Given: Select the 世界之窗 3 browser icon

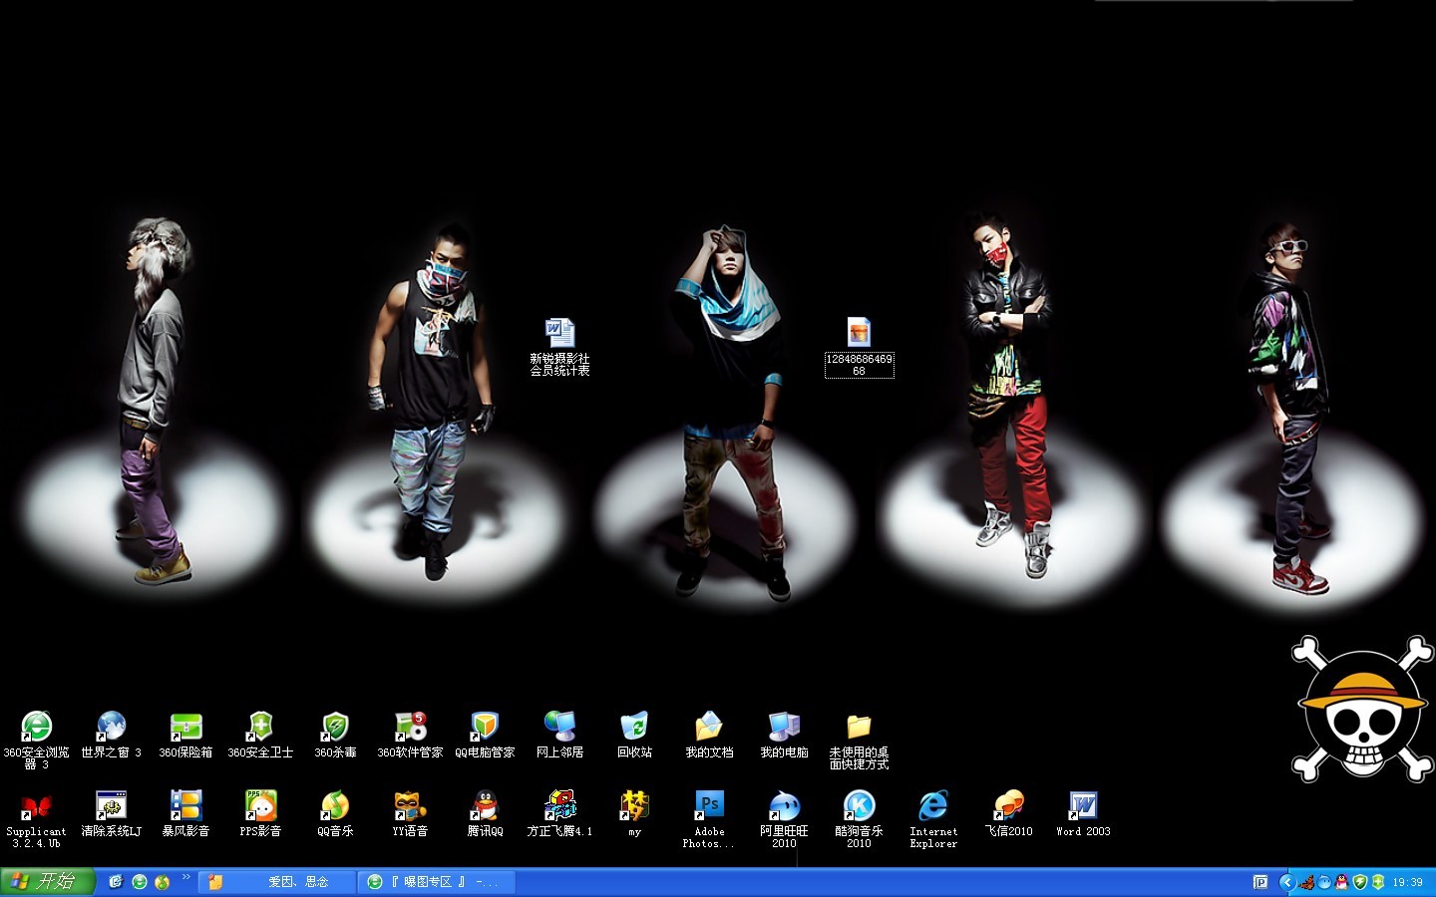Looking at the screenshot, I should pos(111,734).
